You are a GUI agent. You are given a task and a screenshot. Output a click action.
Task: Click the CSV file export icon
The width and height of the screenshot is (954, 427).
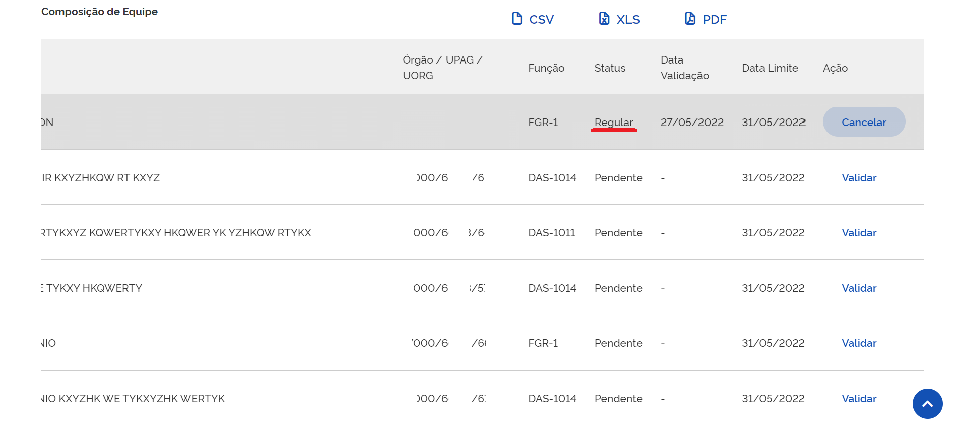pyautogui.click(x=517, y=19)
